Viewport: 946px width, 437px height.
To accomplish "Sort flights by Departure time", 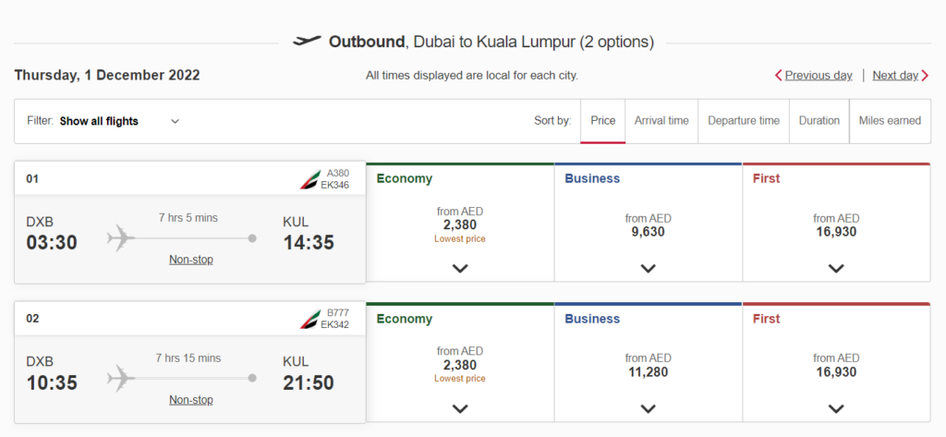I will (744, 121).
